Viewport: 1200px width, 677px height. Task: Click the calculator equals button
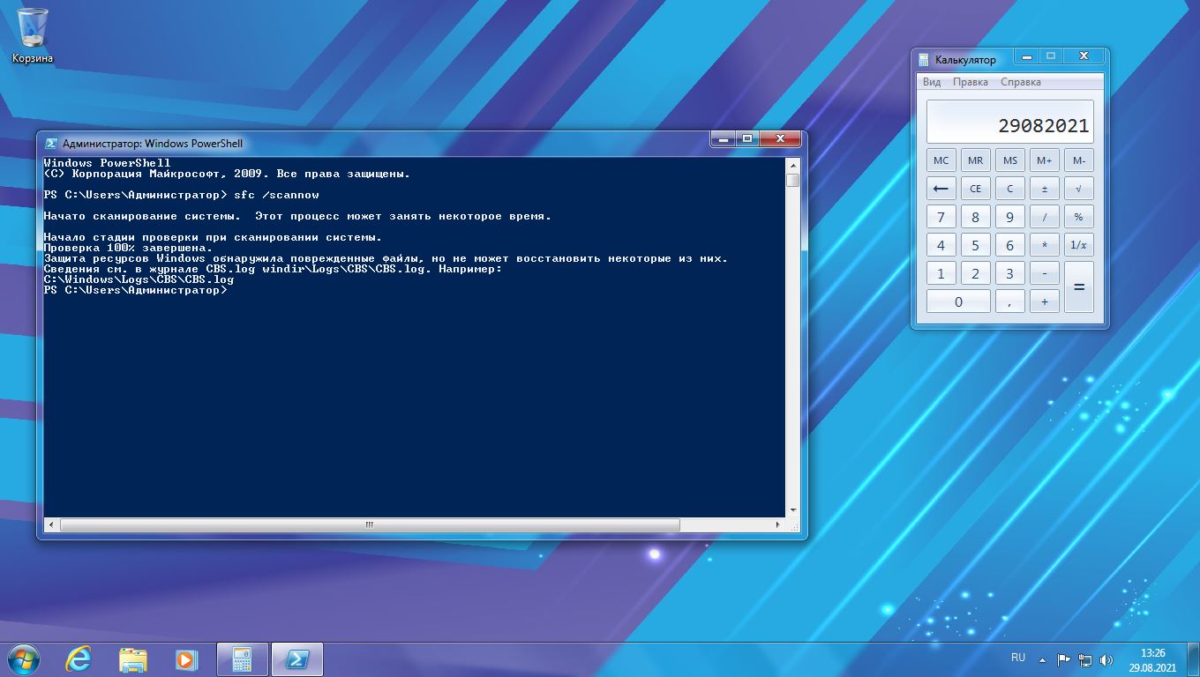(x=1079, y=287)
